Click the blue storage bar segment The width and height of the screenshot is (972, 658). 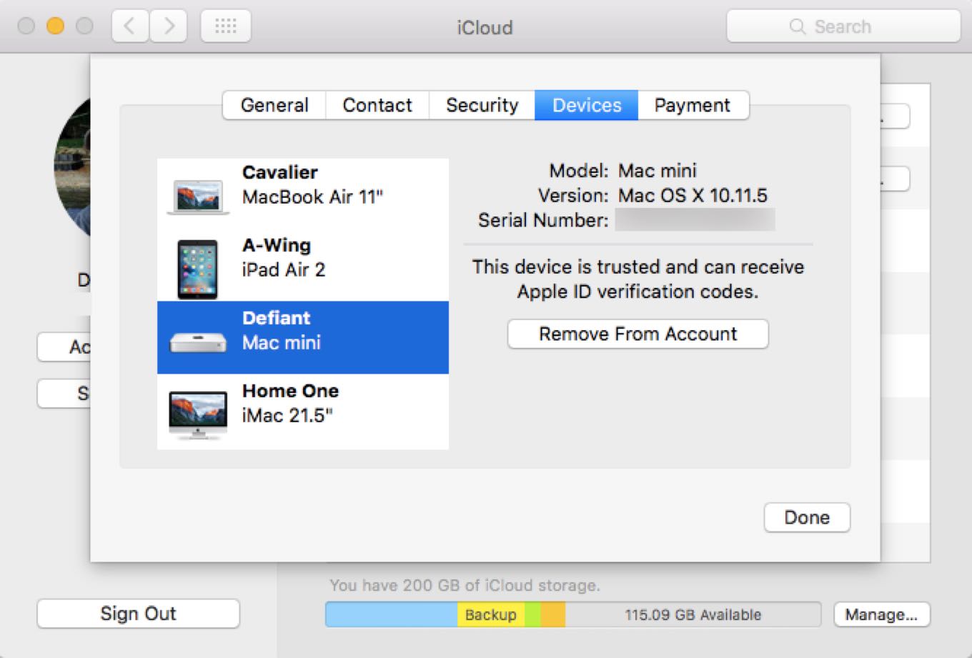391,614
